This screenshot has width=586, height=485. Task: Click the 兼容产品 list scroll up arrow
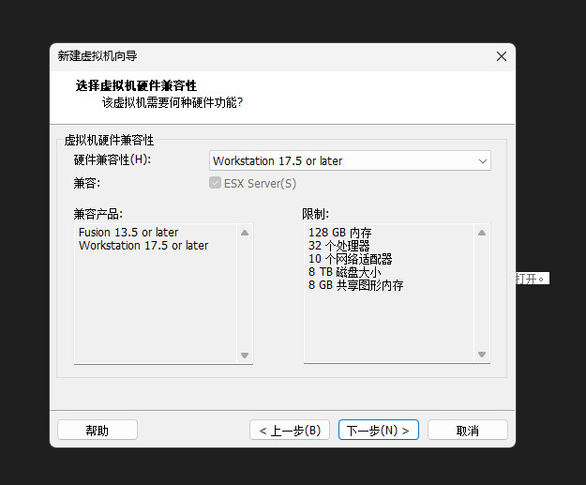click(245, 233)
